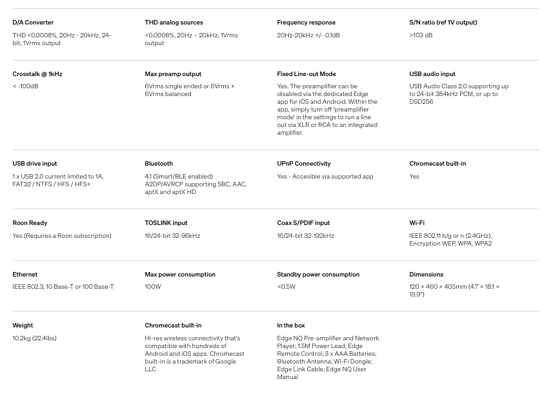Select the USB audio input heading
This screenshot has width=544, height=399.
[432, 74]
